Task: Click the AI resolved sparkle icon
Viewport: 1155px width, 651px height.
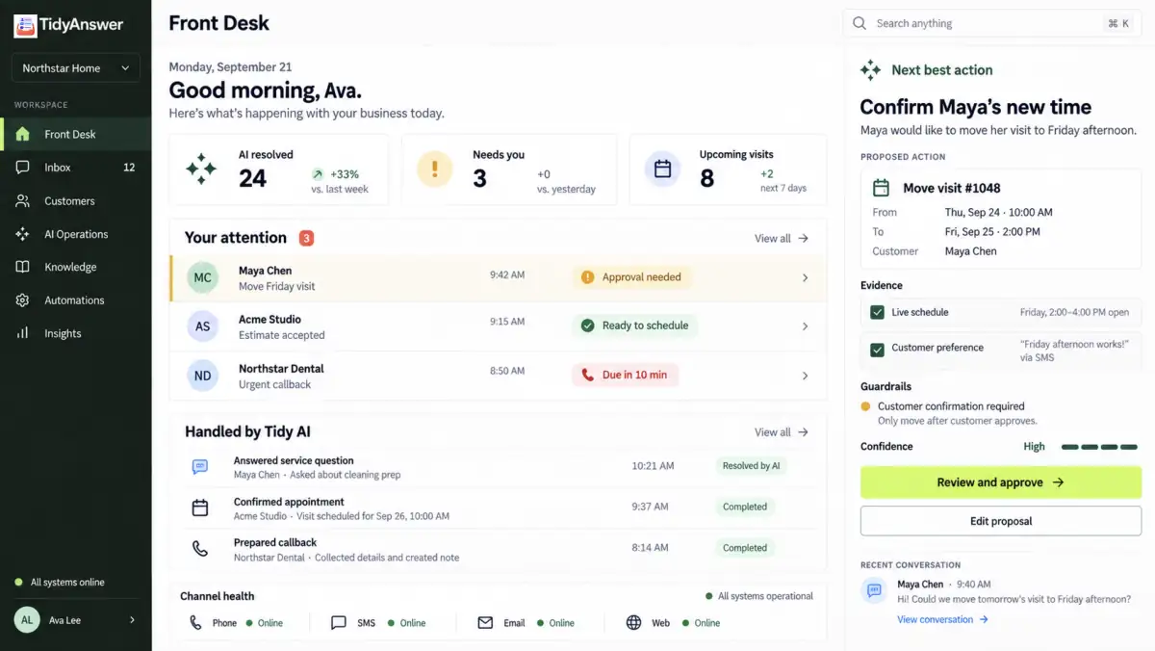Action: 201,169
